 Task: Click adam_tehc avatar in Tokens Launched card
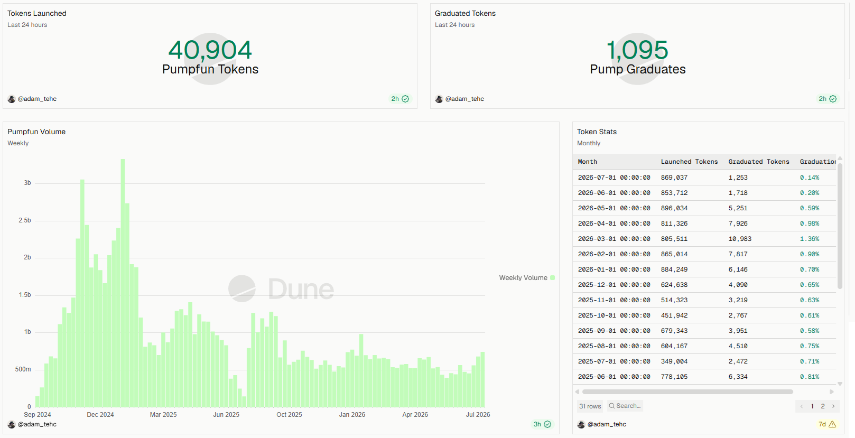12,99
